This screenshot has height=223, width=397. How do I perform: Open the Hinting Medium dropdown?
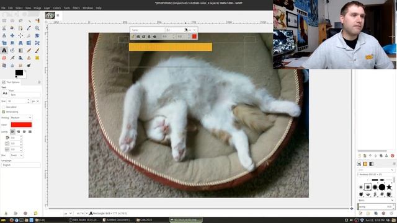(x=21, y=118)
